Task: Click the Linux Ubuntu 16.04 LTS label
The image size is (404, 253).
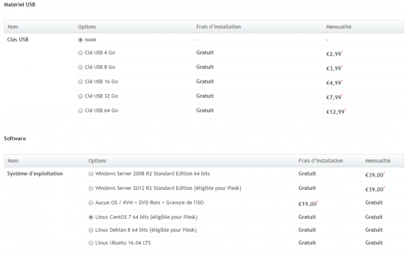Action: pos(123,243)
